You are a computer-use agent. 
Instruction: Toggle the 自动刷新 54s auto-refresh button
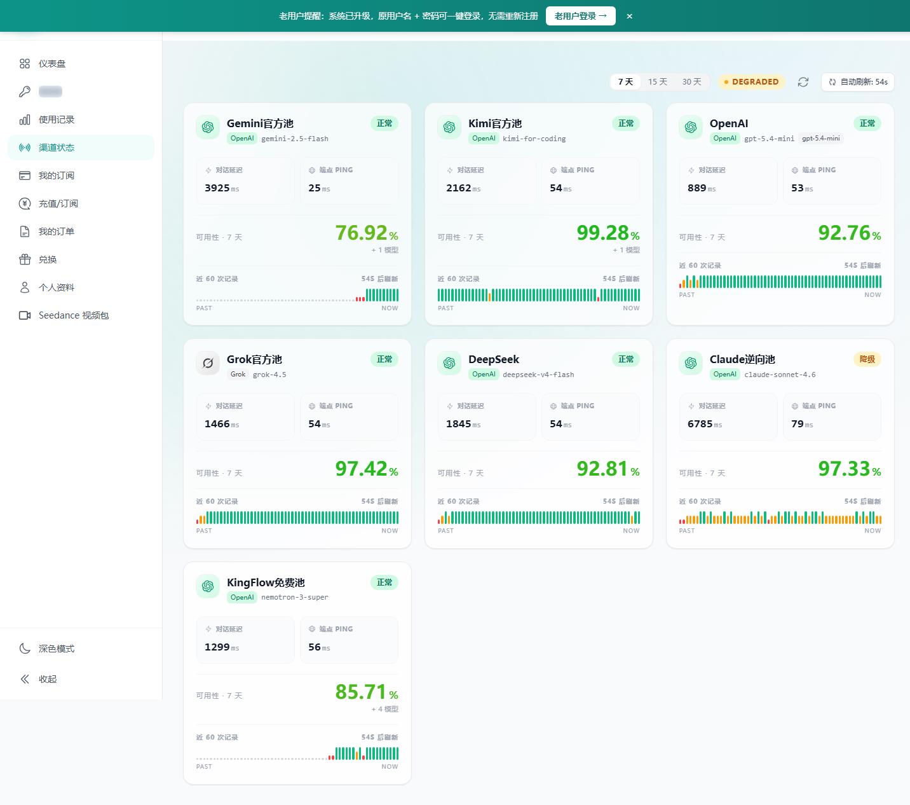click(x=858, y=82)
